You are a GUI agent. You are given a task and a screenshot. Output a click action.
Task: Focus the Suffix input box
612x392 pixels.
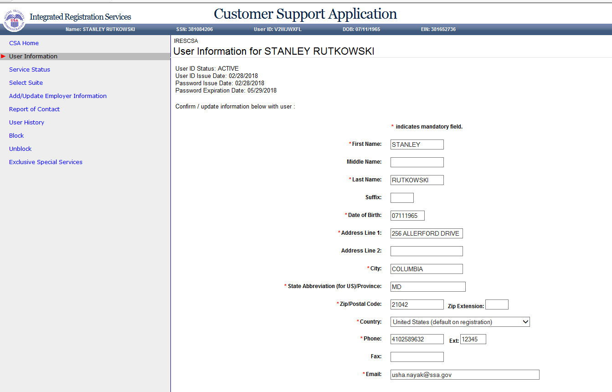(402, 198)
